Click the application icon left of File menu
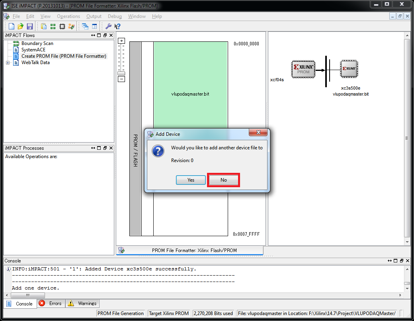The width and height of the screenshot is (414, 321). coord(7,16)
